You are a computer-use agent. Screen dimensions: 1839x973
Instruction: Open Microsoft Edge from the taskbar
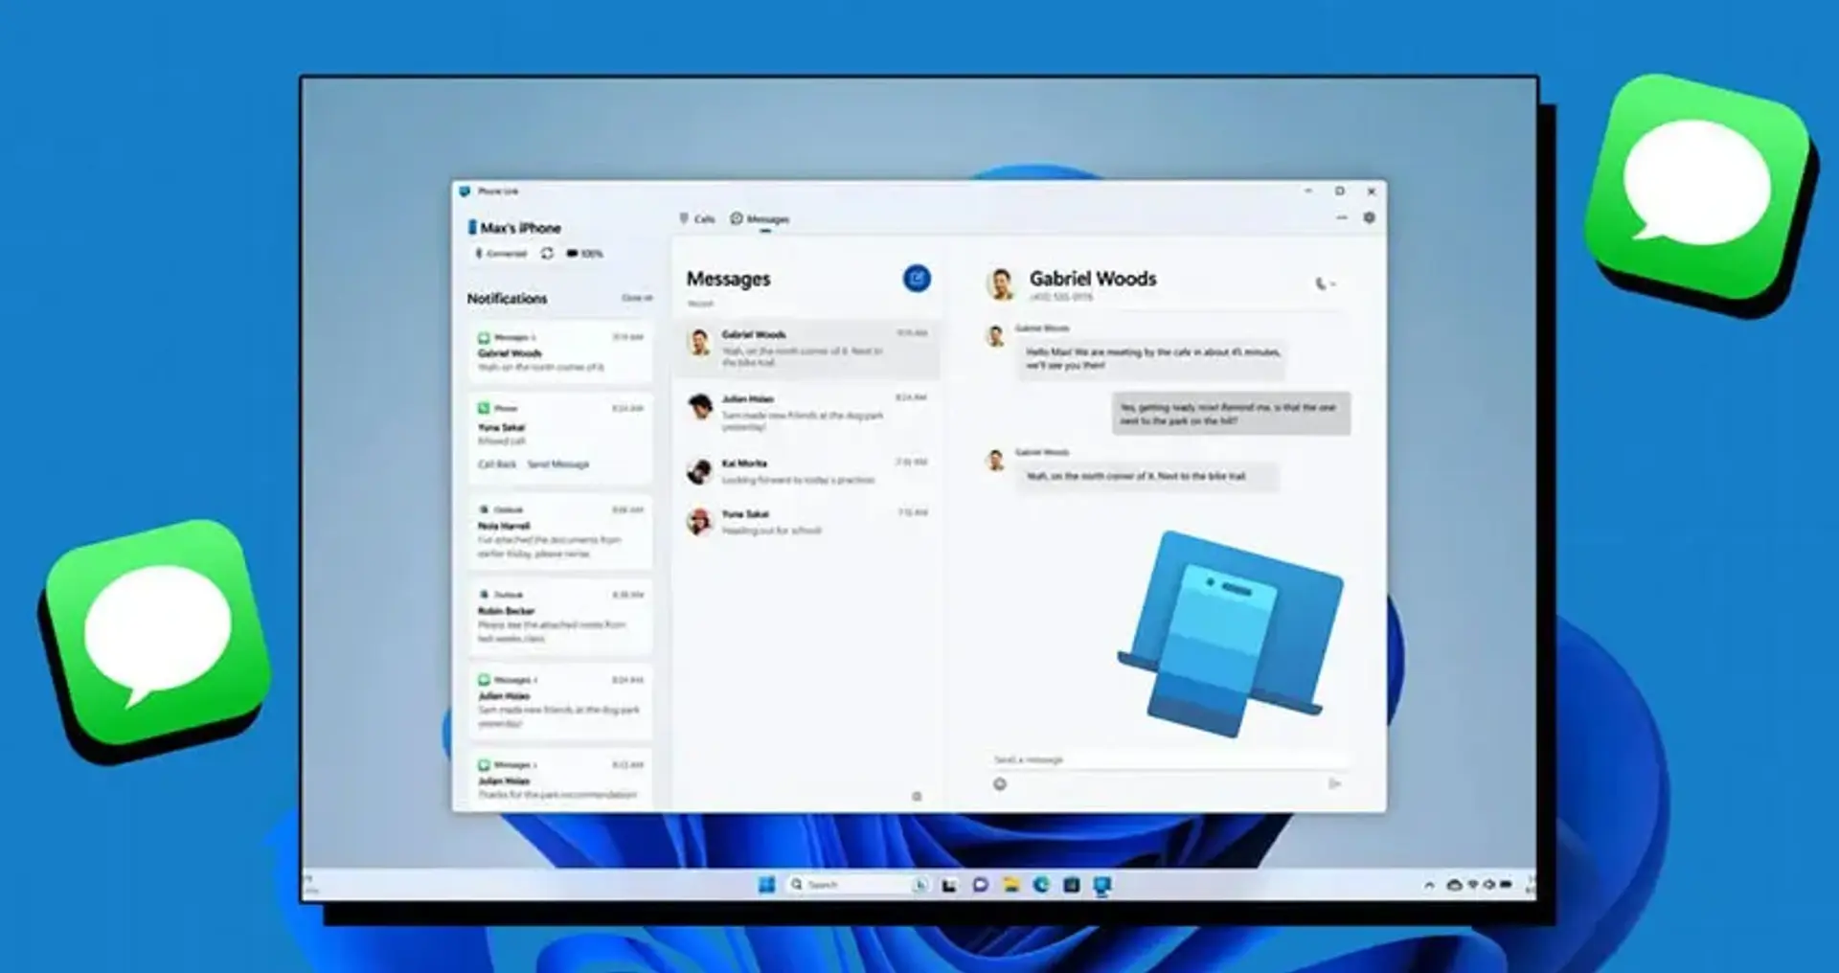click(x=1041, y=885)
